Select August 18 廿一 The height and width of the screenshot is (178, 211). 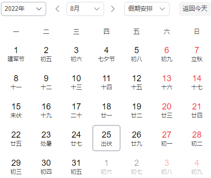[106, 111]
